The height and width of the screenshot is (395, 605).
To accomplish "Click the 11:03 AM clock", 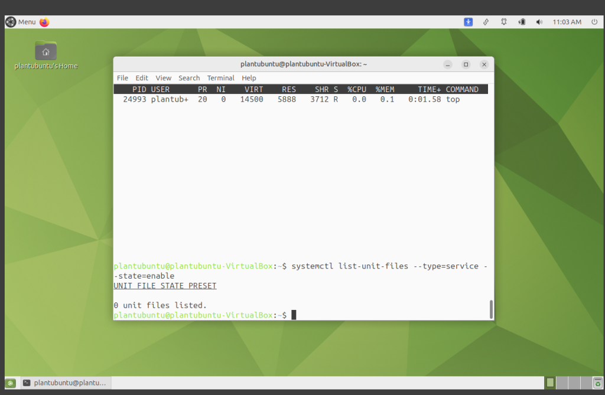I will pyautogui.click(x=567, y=22).
